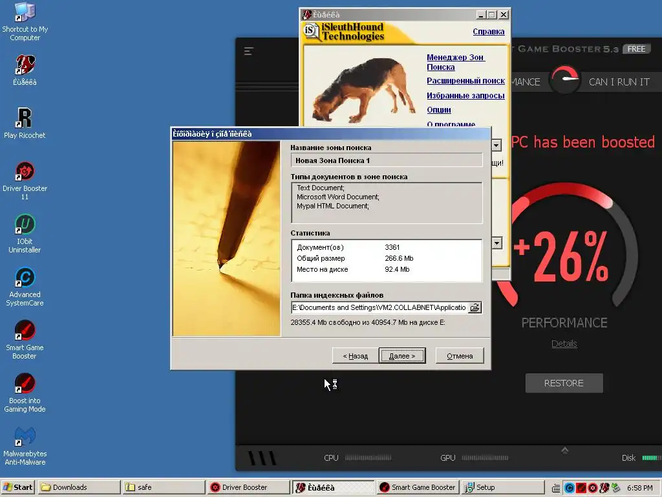
Task: Click the Start menu button
Action: click(17, 487)
